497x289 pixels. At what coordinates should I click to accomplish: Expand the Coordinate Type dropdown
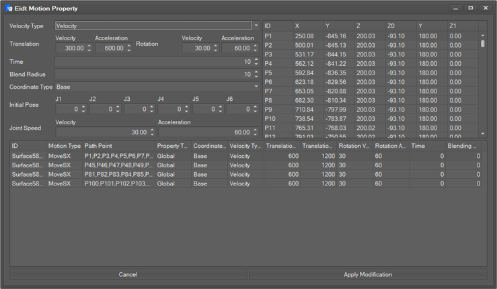coord(256,87)
